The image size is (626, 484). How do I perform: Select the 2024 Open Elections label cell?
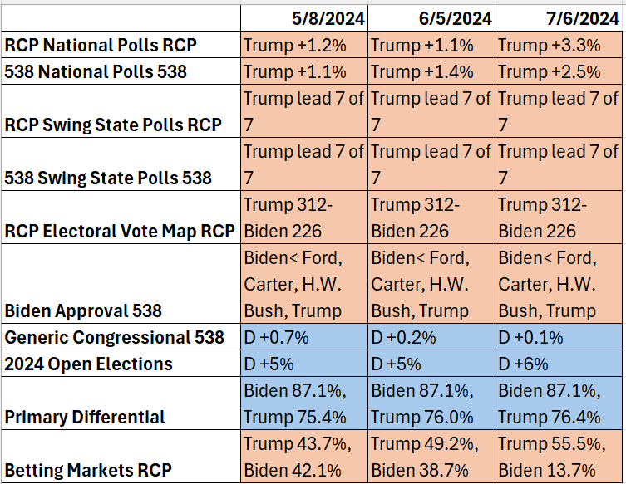[88, 364]
